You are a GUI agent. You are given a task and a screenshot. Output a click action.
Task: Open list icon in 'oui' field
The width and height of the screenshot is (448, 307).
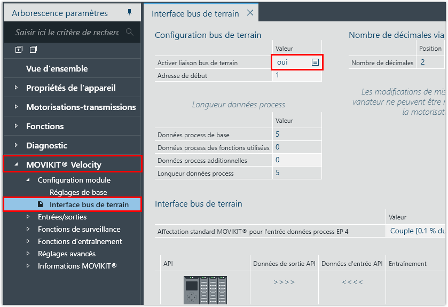[315, 62]
